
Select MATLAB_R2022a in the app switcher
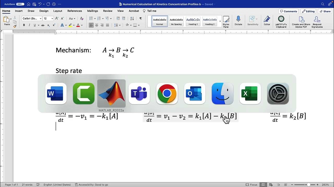tap(111, 94)
